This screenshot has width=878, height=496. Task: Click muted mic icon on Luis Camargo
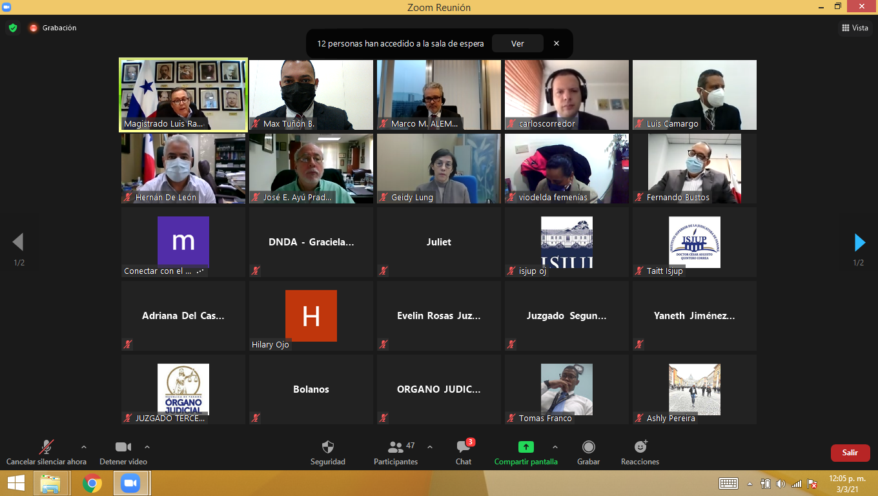[640, 123]
